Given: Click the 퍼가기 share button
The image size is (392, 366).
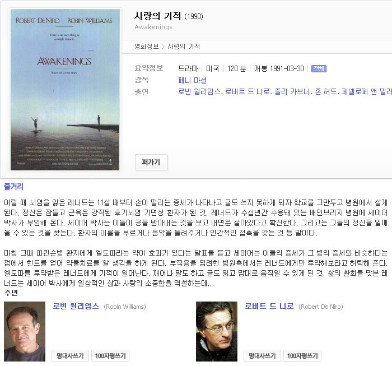Looking at the screenshot, I should 151,163.
